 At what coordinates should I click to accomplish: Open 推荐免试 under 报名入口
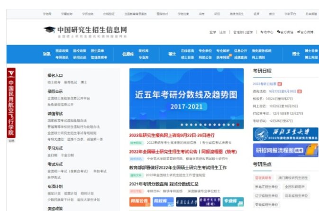point(71,83)
